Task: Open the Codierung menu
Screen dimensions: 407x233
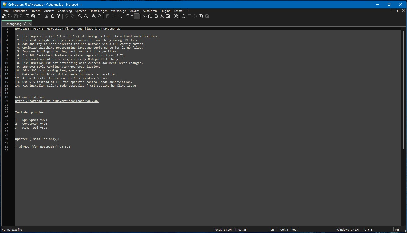Action: (65, 11)
